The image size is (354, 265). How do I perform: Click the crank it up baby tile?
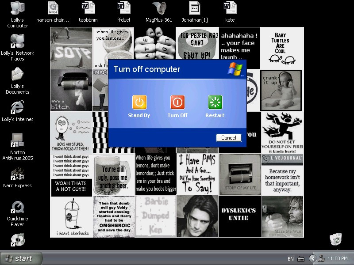[281, 91]
